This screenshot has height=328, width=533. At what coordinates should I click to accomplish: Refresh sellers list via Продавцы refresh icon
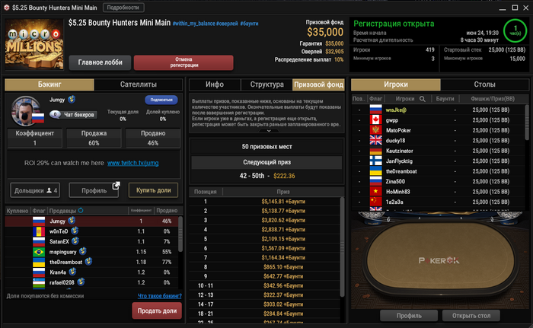click(x=81, y=210)
